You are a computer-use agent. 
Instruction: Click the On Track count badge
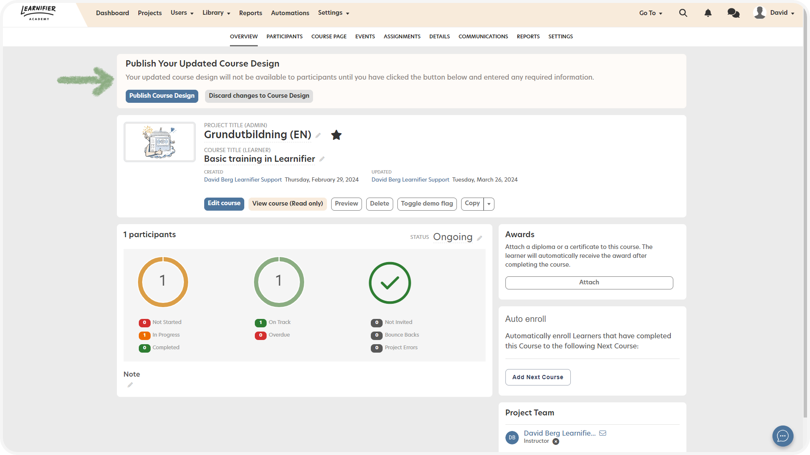pyautogui.click(x=260, y=323)
